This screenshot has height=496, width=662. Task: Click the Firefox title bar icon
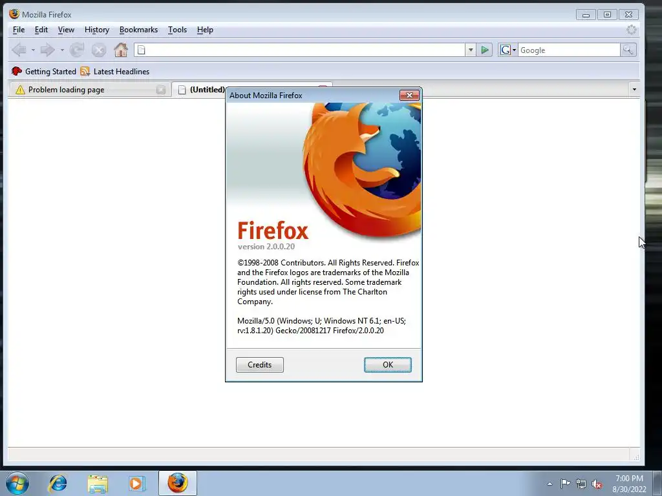coord(14,14)
